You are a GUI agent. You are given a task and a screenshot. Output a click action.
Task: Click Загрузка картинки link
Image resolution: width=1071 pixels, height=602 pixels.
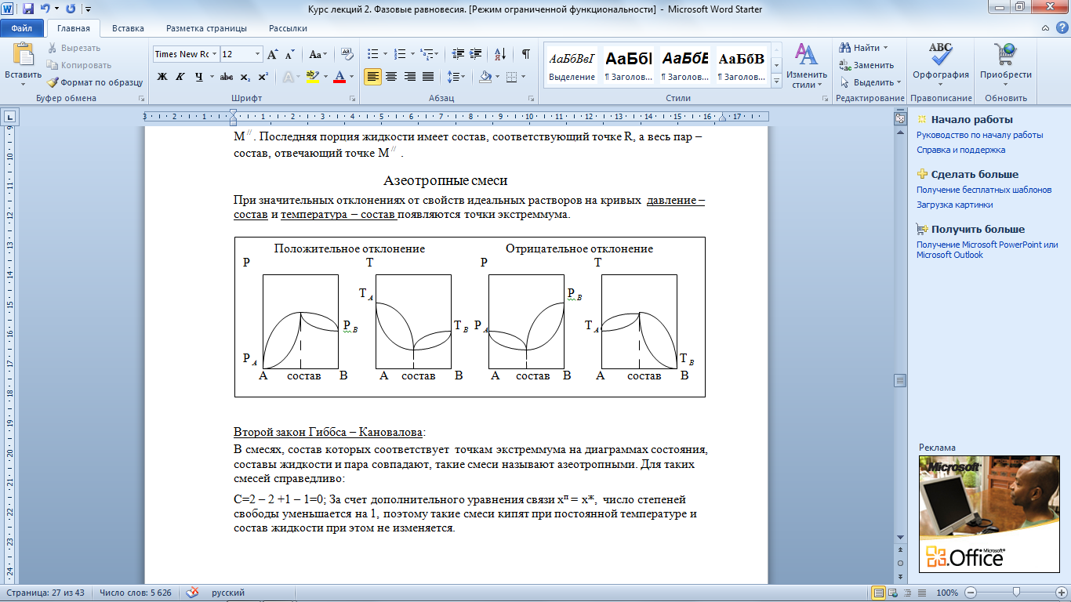pyautogui.click(x=954, y=205)
